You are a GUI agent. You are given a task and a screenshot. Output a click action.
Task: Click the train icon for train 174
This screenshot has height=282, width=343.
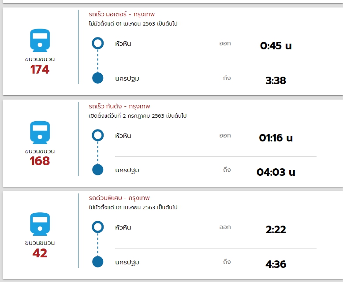40,41
